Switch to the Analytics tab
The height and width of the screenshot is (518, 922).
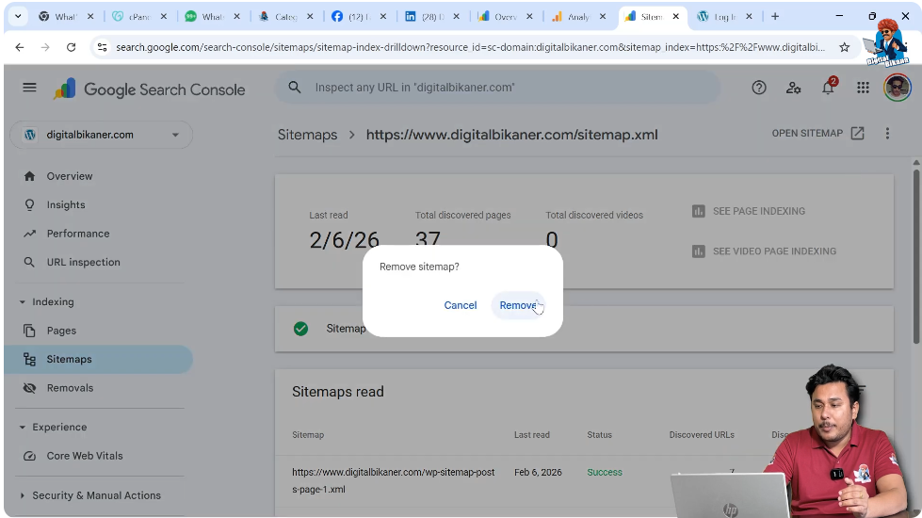point(578,17)
